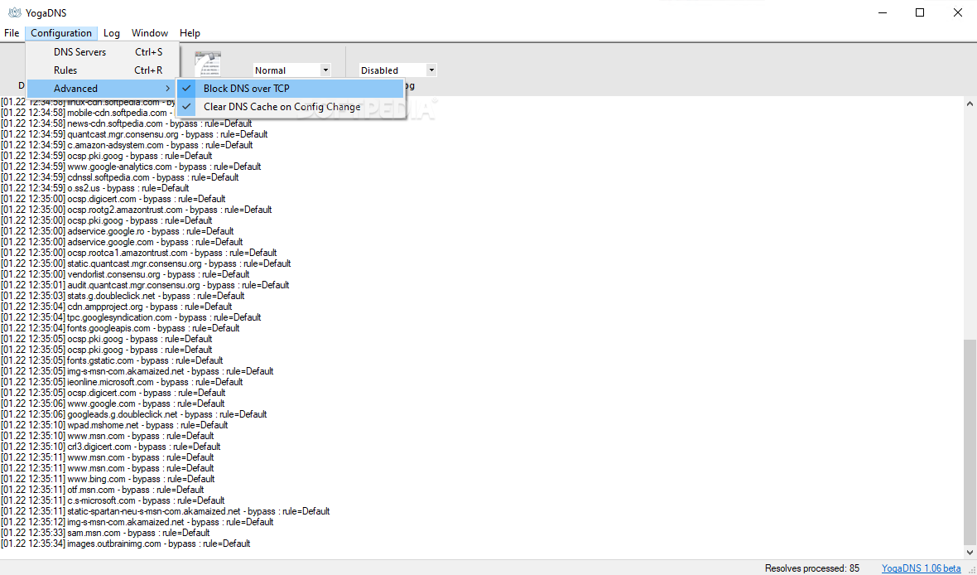Image resolution: width=977 pixels, height=575 pixels.
Task: Select the news-cdn.softpedia.com log entry
Action: (127, 123)
